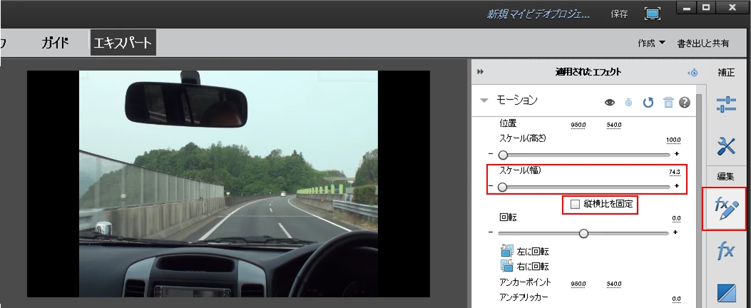
Task: Switch to エキスパート mode tab
Action: [x=123, y=43]
